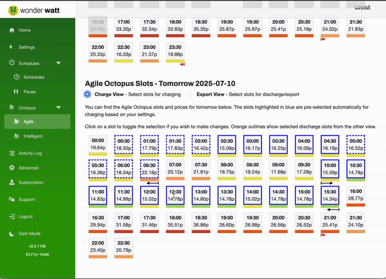This screenshot has height=279, width=386.
Task: Click the Intelligent Octopus icon
Action: click(16, 136)
